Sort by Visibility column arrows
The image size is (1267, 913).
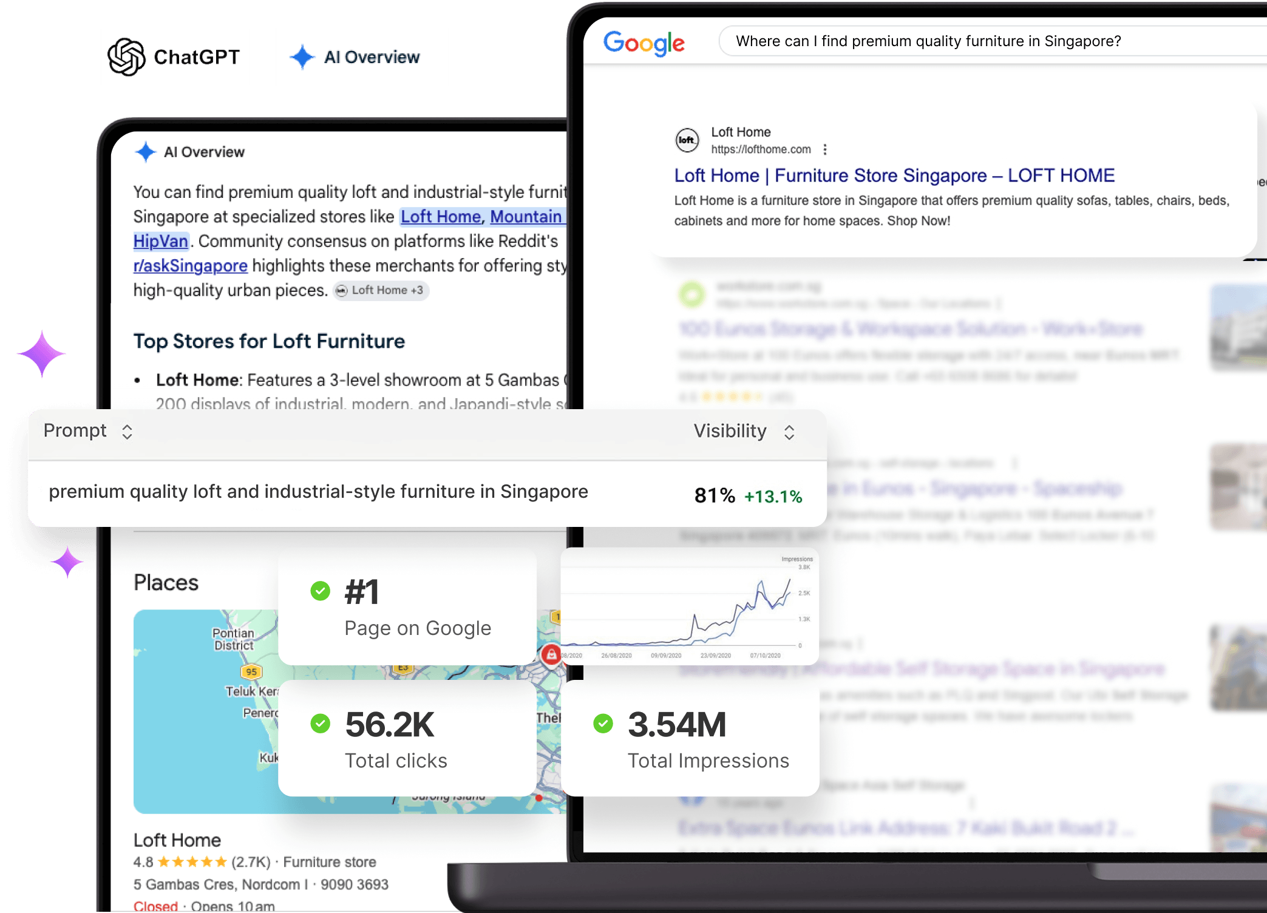[789, 432]
